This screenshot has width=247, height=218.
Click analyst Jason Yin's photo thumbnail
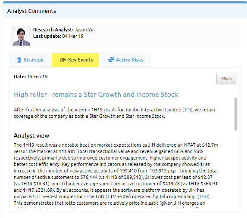pos(21,36)
